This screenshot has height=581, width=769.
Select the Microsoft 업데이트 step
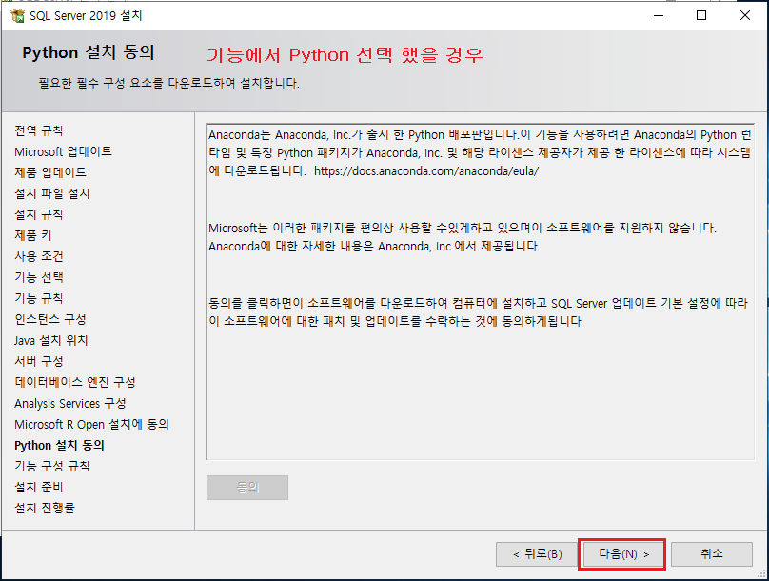63,151
